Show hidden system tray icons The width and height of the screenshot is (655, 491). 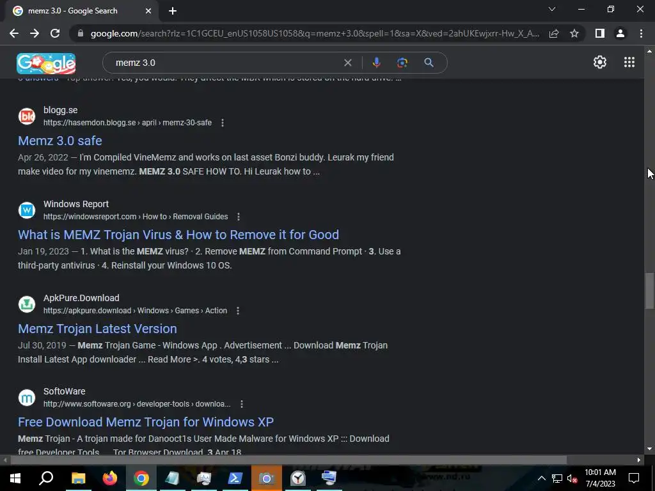541,478
